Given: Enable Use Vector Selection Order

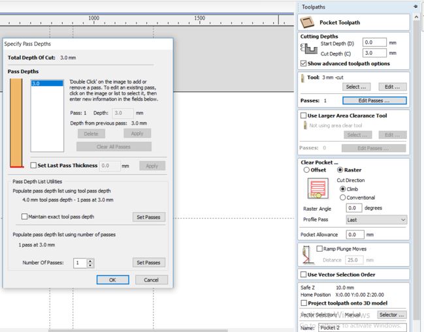Looking at the screenshot, I should pyautogui.click(x=303, y=275).
